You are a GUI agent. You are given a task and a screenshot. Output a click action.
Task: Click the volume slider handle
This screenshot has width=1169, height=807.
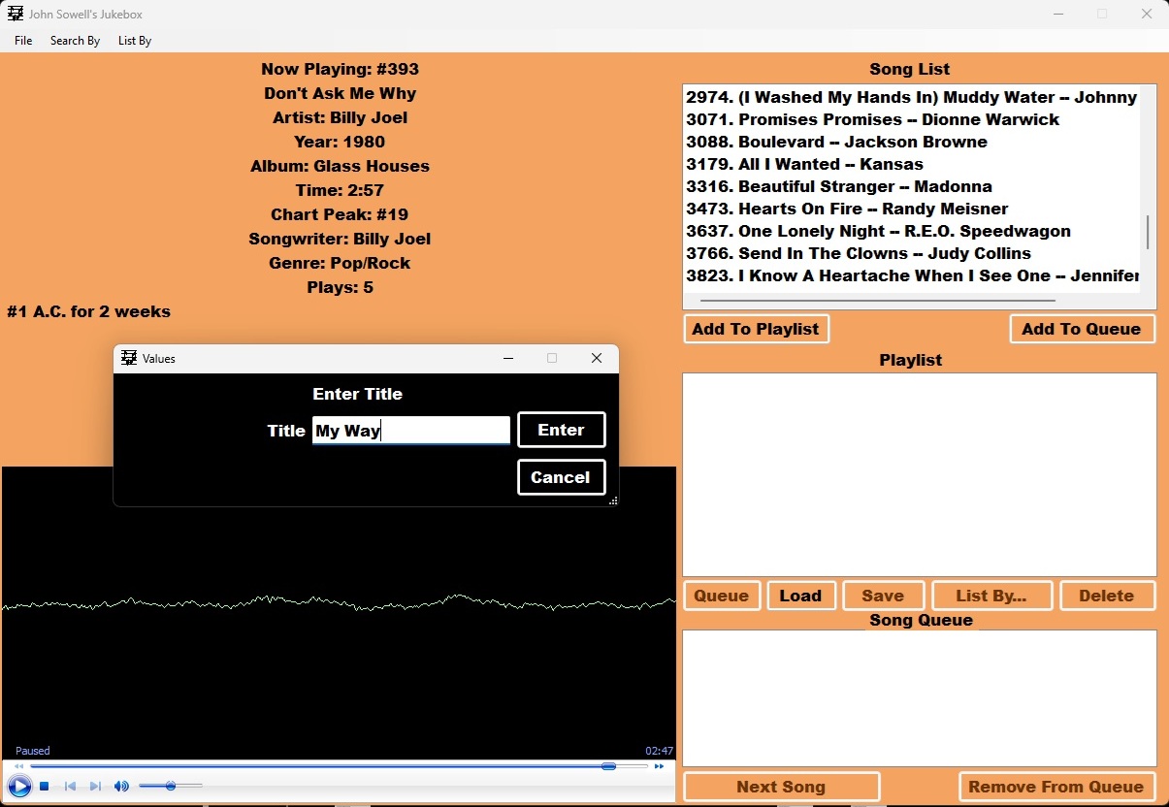click(x=171, y=786)
